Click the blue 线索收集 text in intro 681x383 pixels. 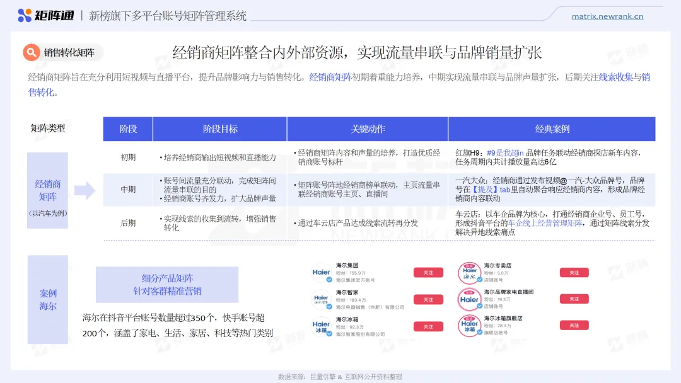(x=616, y=77)
